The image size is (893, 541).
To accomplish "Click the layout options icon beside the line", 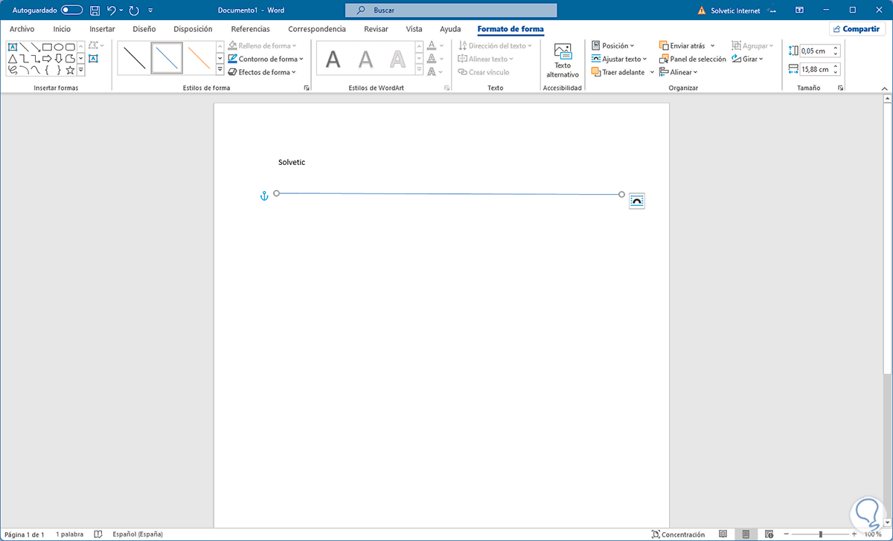I will pyautogui.click(x=637, y=201).
